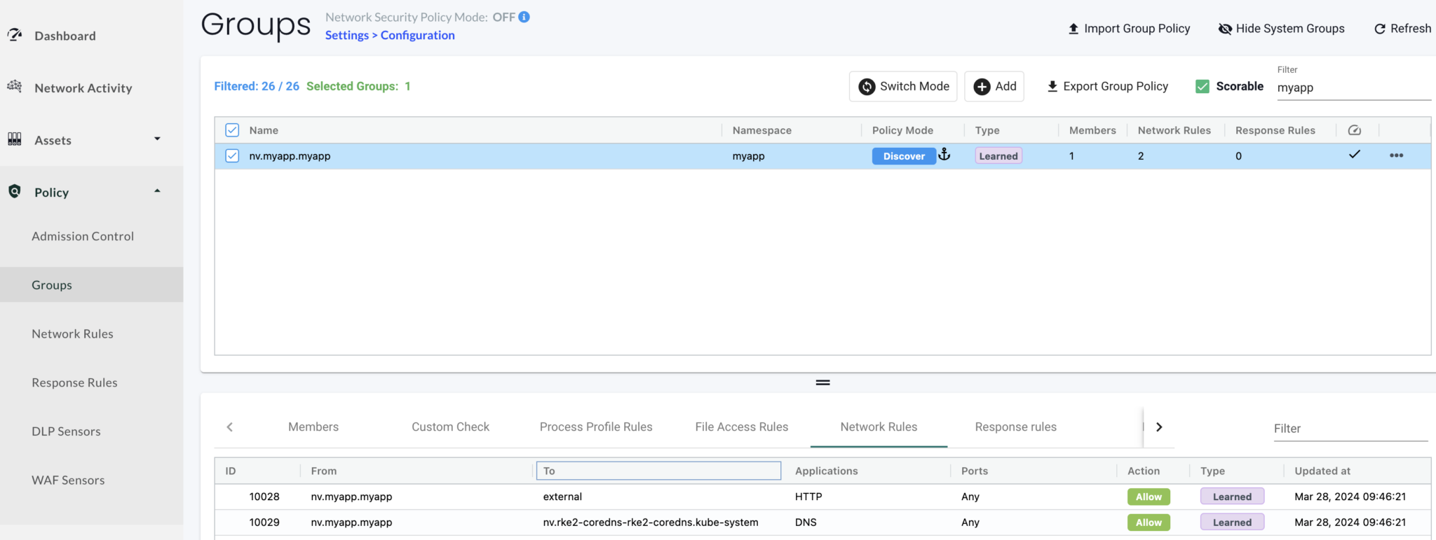1436x540 pixels.
Task: Click the info icon beside Policy Mode OFF
Action: 524,17
